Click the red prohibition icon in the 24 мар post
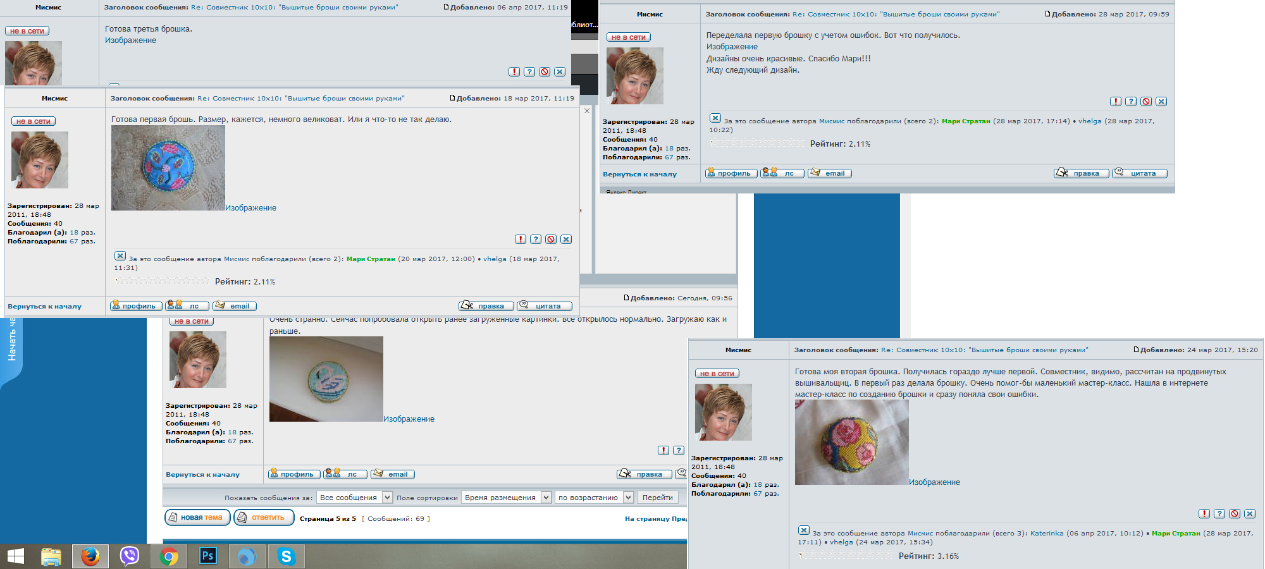1265x569 pixels. tap(1235, 514)
